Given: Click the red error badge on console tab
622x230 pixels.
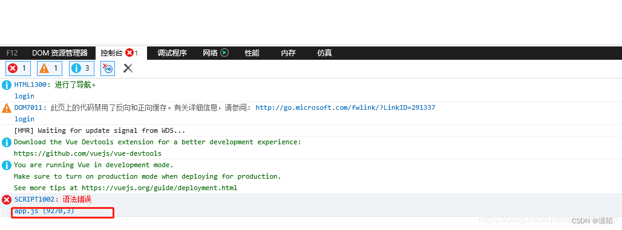Looking at the screenshot, I should [129, 53].
